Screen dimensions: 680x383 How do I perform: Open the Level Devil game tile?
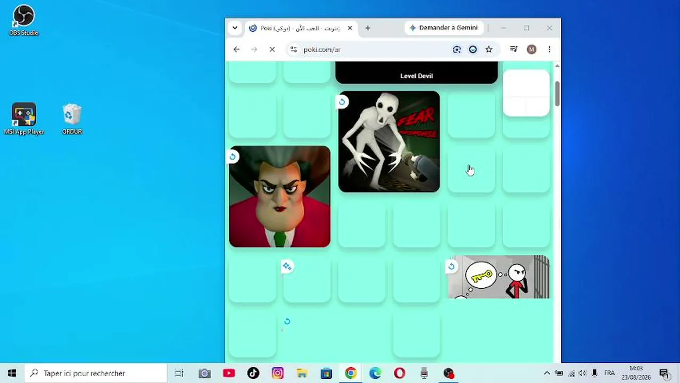coord(417,72)
